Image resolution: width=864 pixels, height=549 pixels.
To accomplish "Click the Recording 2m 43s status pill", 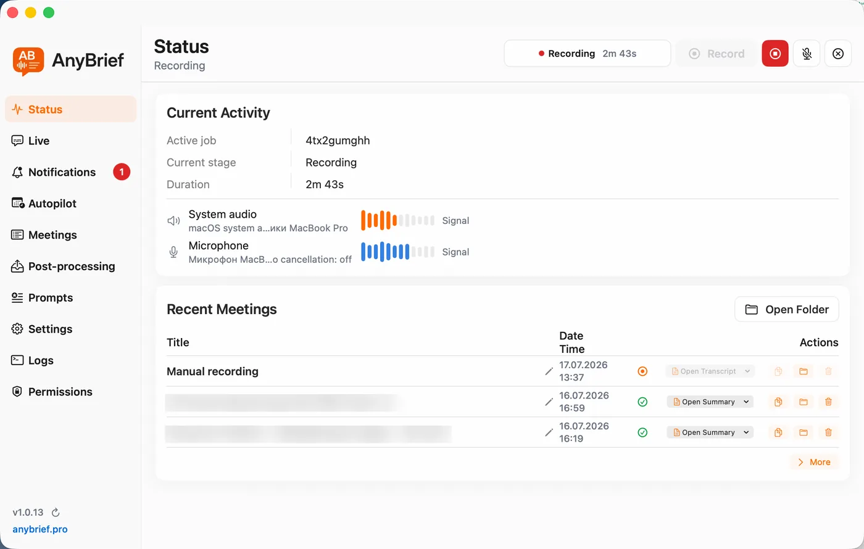I will pos(588,54).
